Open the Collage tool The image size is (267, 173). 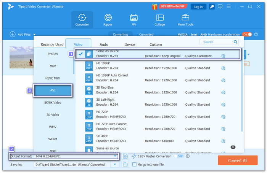click(160, 20)
